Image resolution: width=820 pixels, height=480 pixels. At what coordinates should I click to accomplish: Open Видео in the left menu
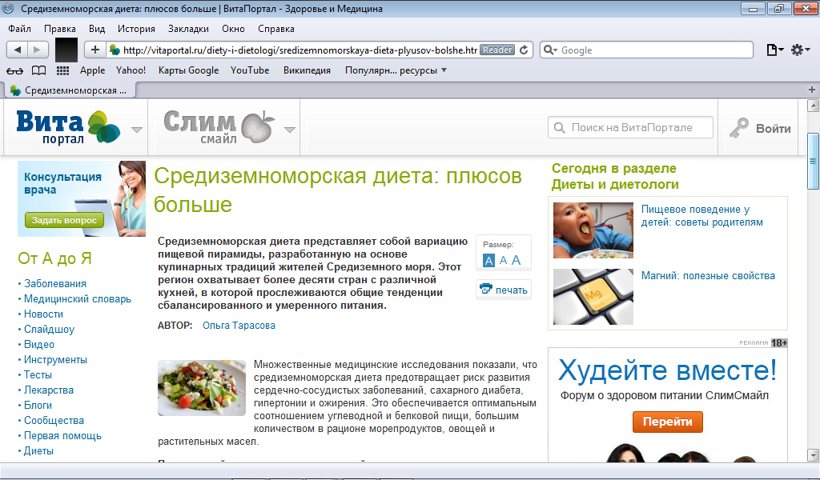39,344
